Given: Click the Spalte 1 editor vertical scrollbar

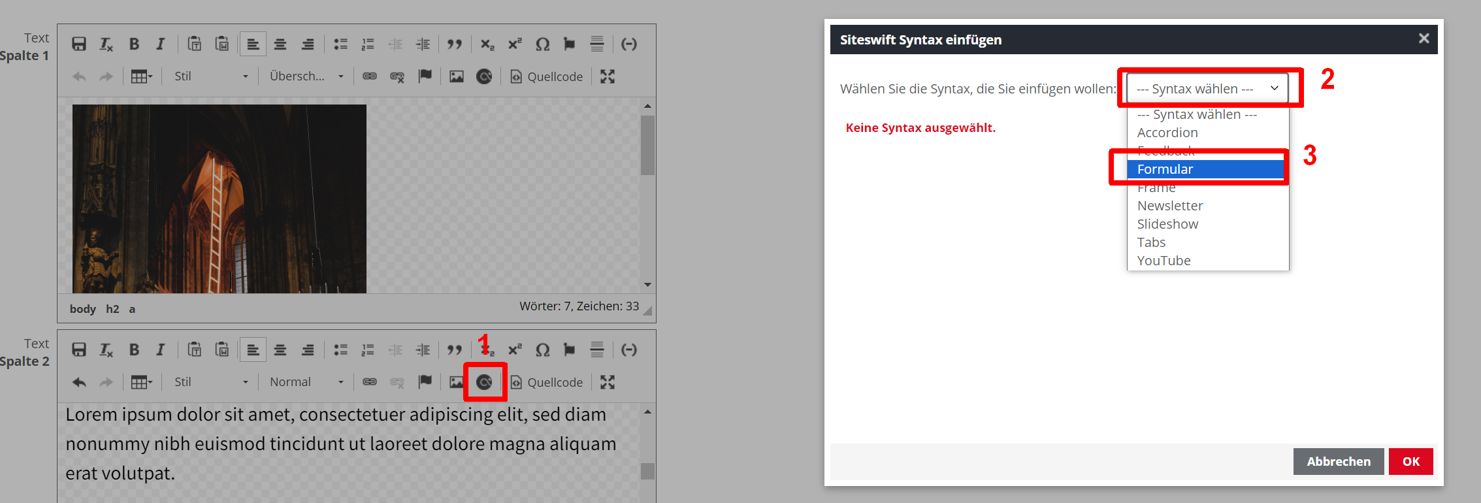Looking at the screenshot, I should tap(647, 146).
